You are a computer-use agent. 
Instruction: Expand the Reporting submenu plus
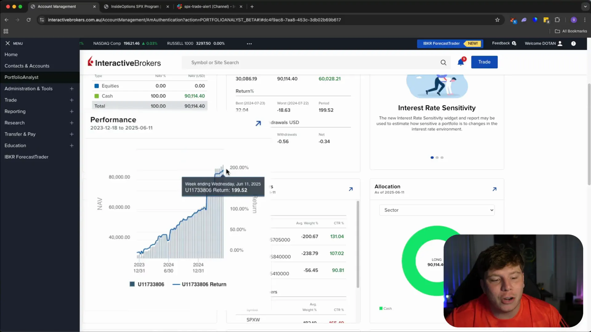pyautogui.click(x=71, y=112)
